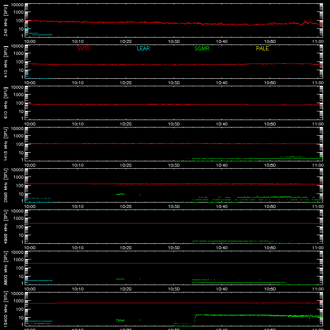This screenshot has height=330, width=330.
Task: Click the green SGMR legend label
Action: [x=202, y=48]
